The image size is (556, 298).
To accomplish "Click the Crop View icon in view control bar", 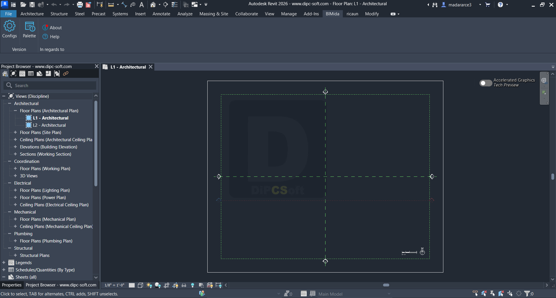I will point(167,285).
